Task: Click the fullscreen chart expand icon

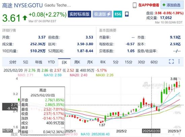Action: coord(171,61)
